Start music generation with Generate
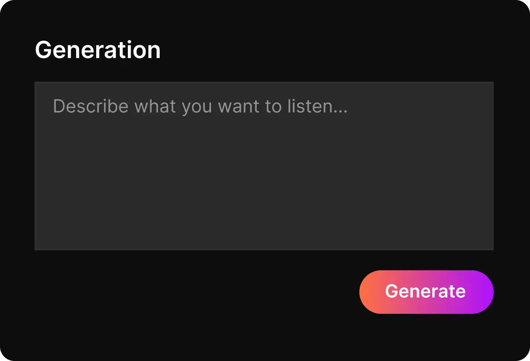Screen dimensions: 530x361 tap(426, 292)
